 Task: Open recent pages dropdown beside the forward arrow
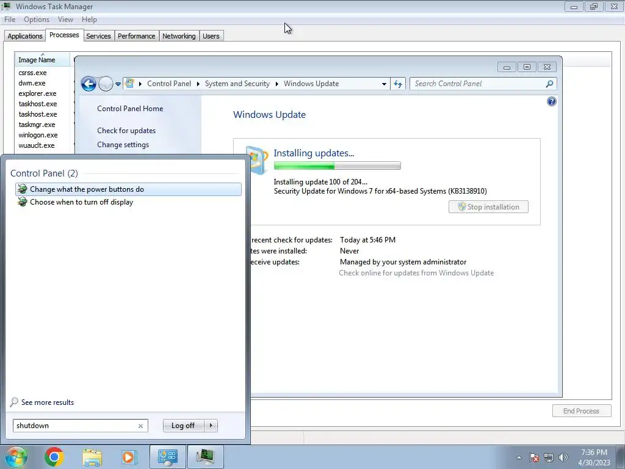click(x=118, y=84)
